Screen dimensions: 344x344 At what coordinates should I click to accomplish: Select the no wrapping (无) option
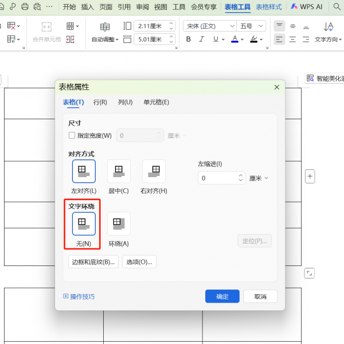[x=84, y=224]
